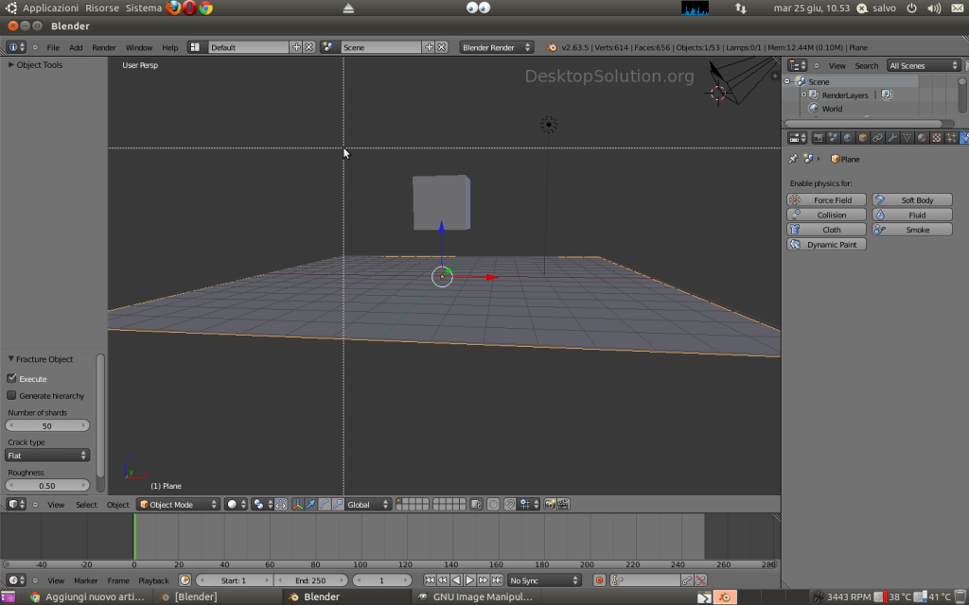Open the World properties tab (globe icon)
The height and width of the screenshot is (605, 969).
[x=848, y=138]
